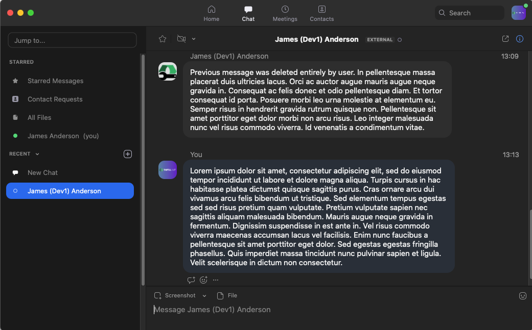The height and width of the screenshot is (330, 532).
Task: Open the chat info panel
Action: click(x=519, y=39)
